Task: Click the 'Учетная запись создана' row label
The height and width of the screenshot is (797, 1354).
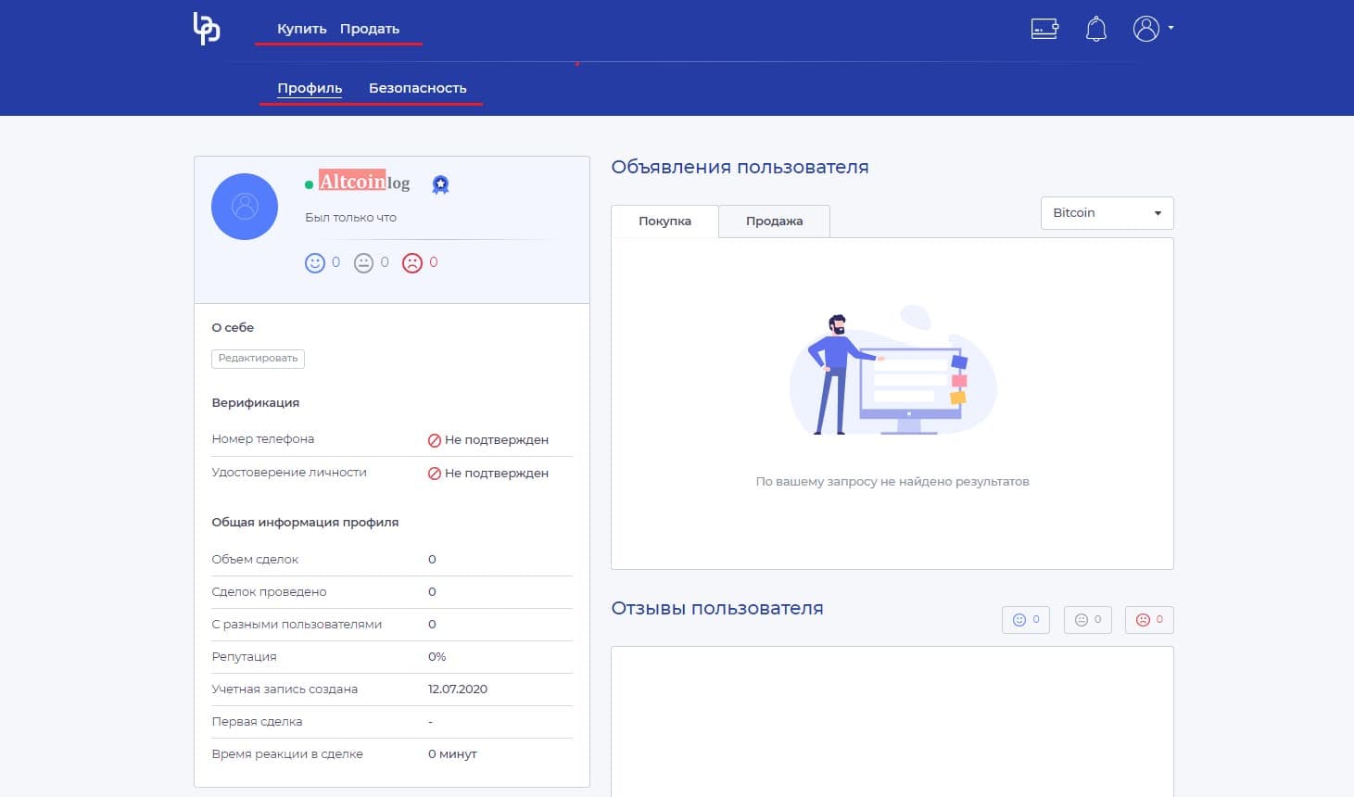Action: pos(285,689)
